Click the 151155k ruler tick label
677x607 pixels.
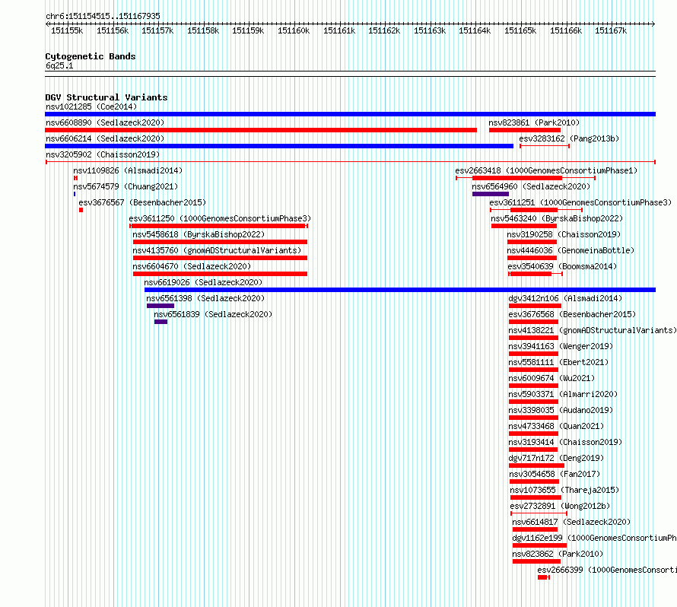click(67, 30)
